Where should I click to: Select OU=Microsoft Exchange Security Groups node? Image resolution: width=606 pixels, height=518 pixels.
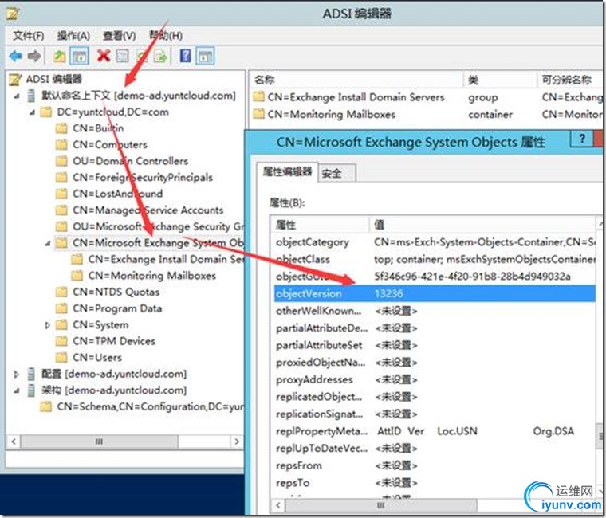[x=158, y=226]
